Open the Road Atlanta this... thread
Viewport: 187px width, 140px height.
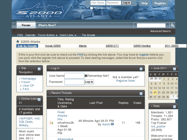62,116
